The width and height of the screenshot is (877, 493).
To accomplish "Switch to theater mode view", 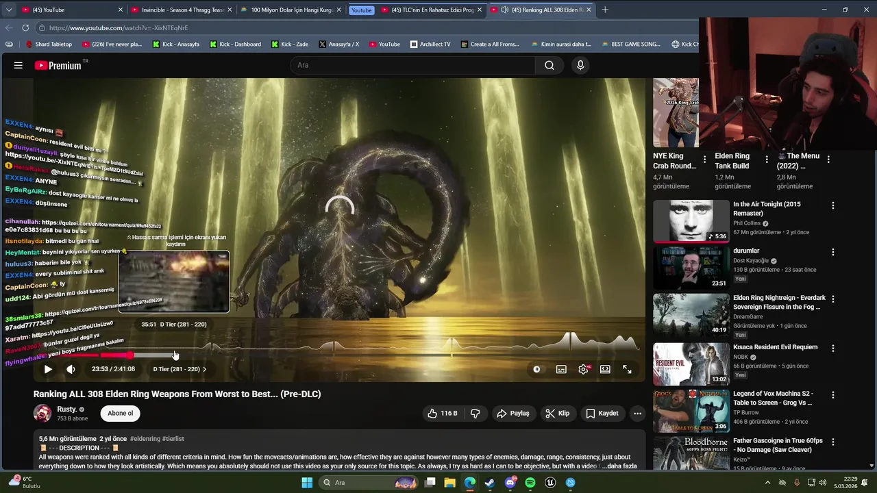I will [605, 369].
